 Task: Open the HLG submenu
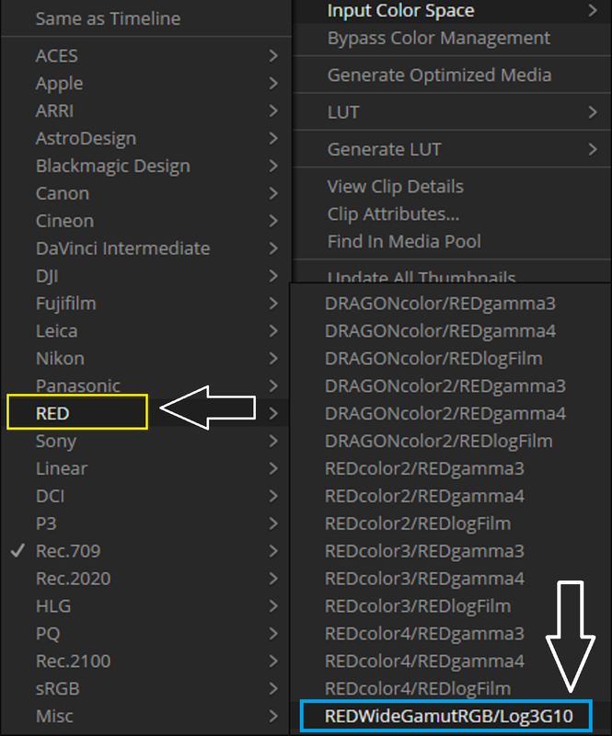tap(145, 606)
